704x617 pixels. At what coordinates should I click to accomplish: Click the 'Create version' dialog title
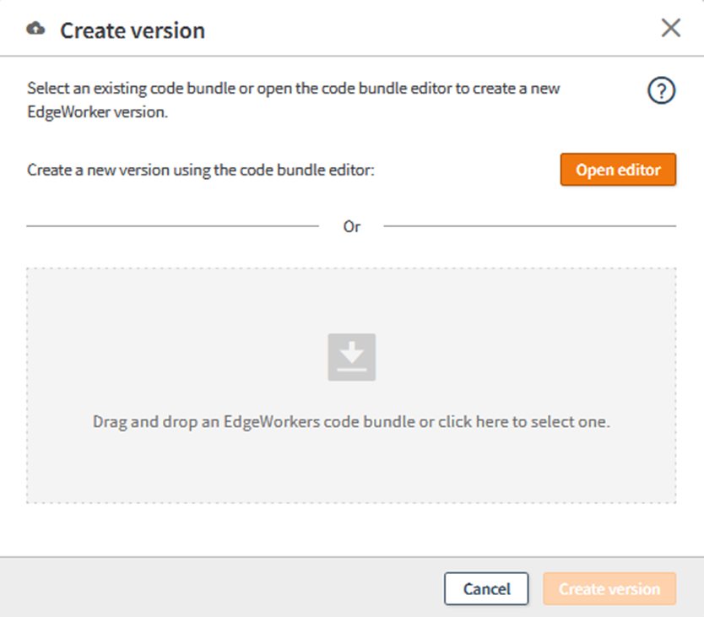point(133,31)
